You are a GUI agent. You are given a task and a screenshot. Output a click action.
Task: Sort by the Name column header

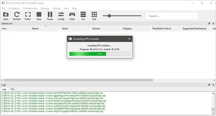coord(45,29)
